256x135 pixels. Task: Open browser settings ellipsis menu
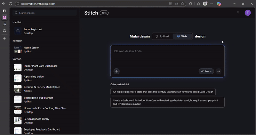click(212, 4)
